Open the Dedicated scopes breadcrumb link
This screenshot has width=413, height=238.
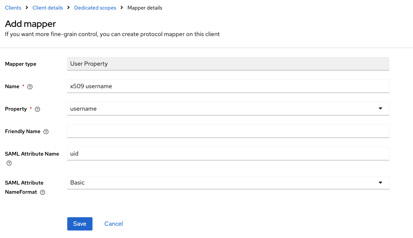tap(95, 7)
